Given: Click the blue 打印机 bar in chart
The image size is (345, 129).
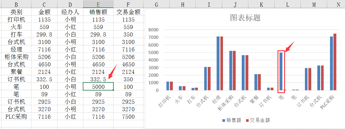Looking at the screenshot, I should coord(168,86).
